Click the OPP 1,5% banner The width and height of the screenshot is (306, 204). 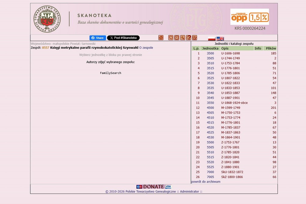click(x=249, y=17)
